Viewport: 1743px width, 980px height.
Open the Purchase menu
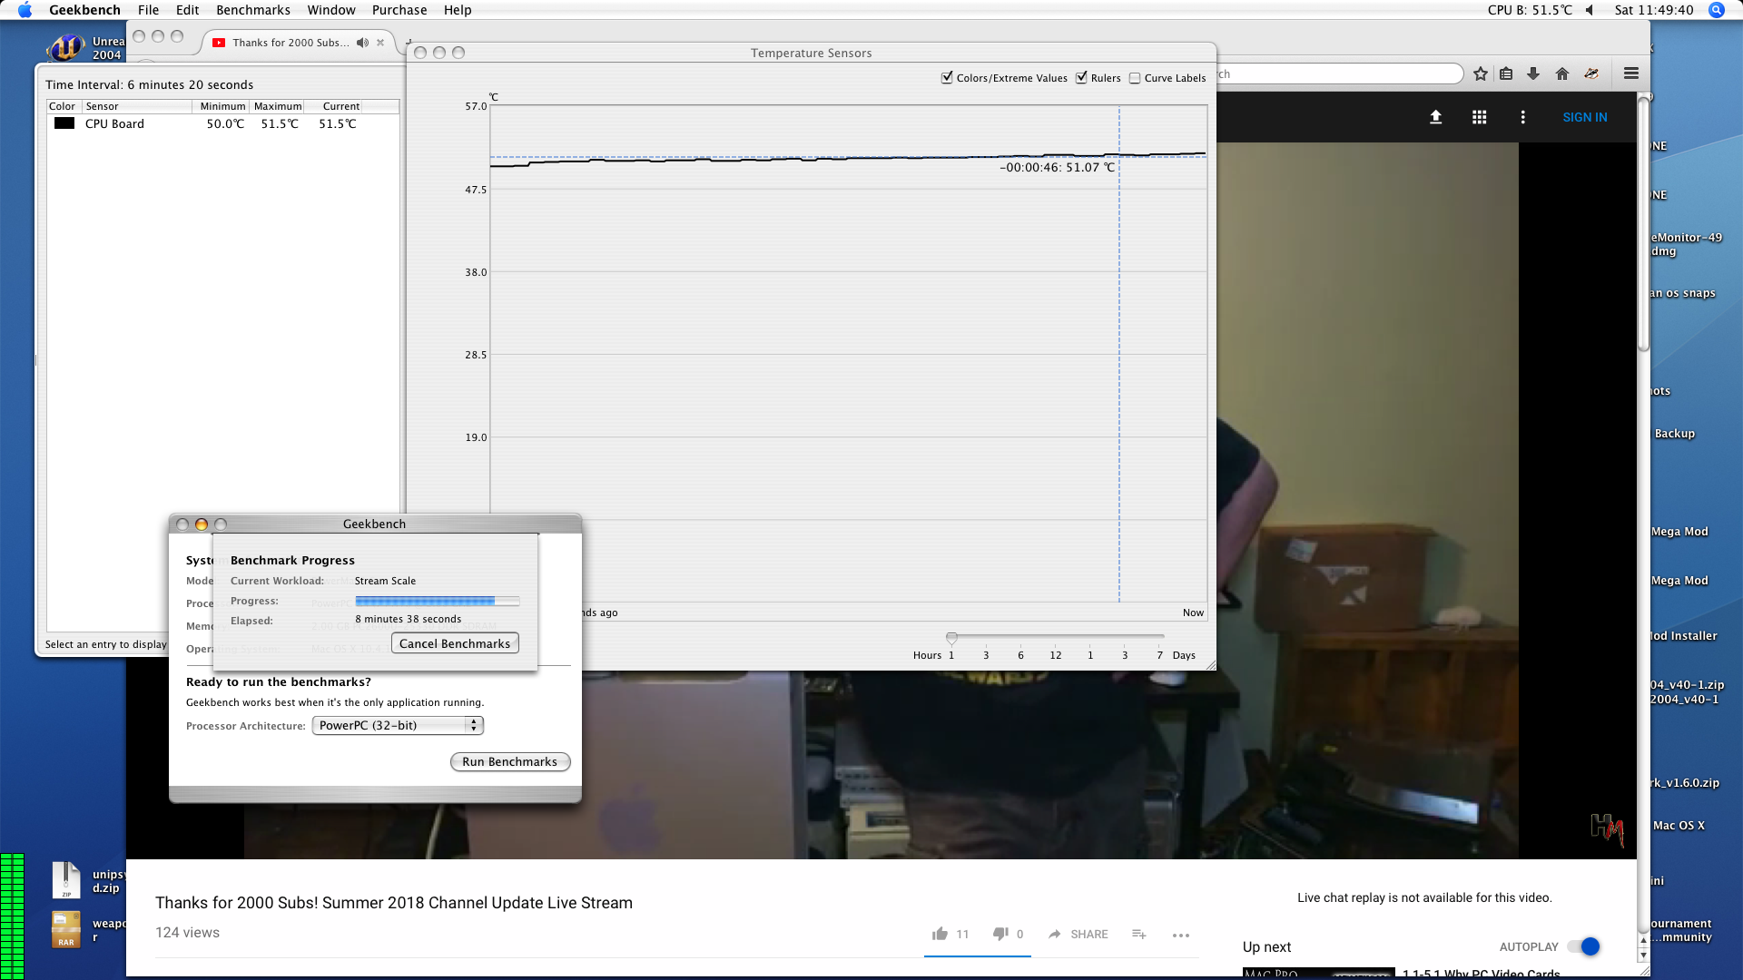[x=399, y=10]
